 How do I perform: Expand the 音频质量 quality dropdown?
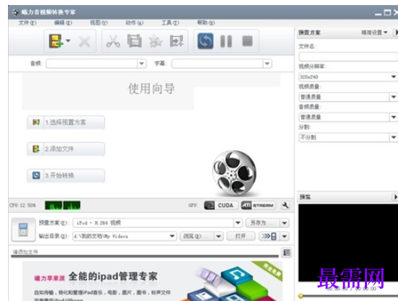tap(394, 117)
